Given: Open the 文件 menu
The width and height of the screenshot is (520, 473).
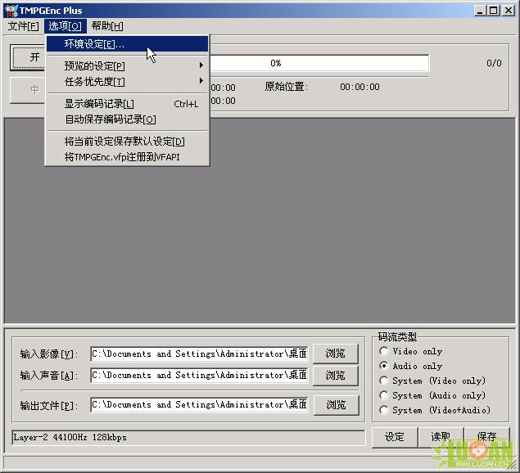Looking at the screenshot, I should pos(24,26).
